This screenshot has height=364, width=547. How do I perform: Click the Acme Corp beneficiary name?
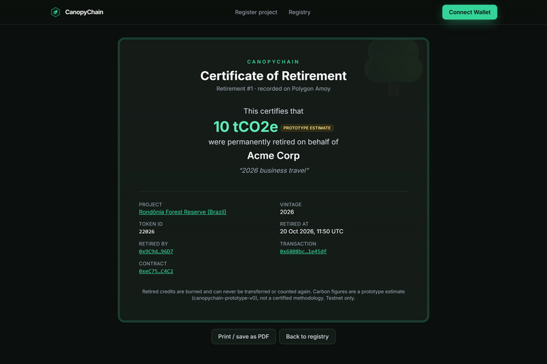(x=273, y=155)
